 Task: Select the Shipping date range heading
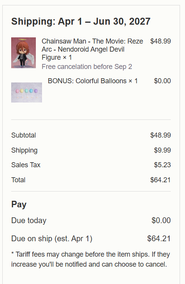coord(81,21)
